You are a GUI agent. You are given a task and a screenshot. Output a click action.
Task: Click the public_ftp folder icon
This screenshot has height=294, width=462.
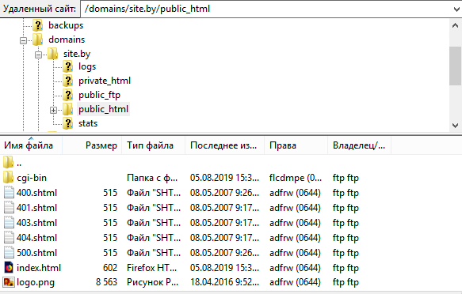[68, 95]
